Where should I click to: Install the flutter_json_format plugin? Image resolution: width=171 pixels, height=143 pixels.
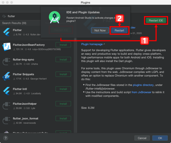coord(63,118)
